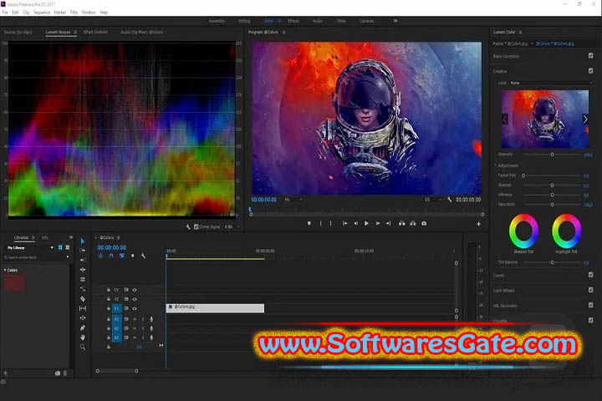Open the Look dropdown set to None
This screenshot has width=602, height=401.
pos(550,83)
